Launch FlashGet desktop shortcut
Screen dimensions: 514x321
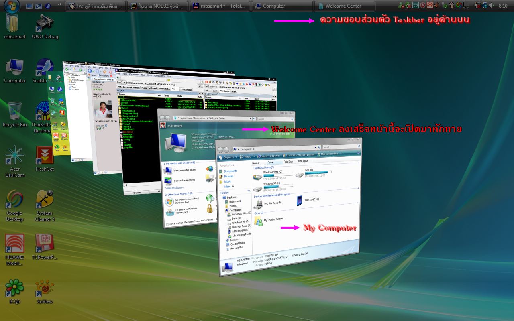click(x=45, y=158)
